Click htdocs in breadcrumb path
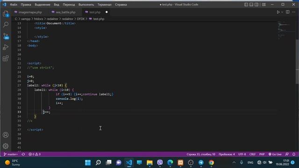This screenshot has height=168, width=299. point(38,19)
